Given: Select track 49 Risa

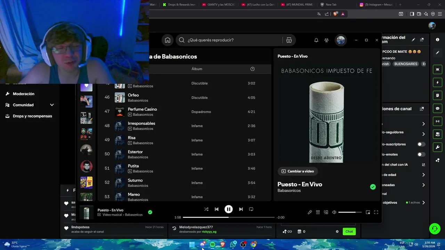Looking at the screenshot, I should (184, 140).
